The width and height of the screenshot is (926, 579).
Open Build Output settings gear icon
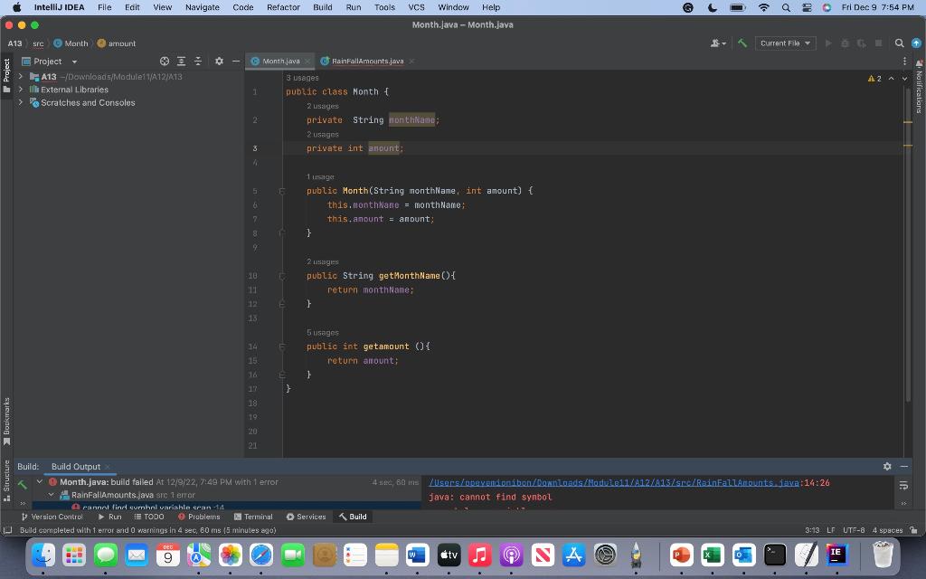click(887, 467)
